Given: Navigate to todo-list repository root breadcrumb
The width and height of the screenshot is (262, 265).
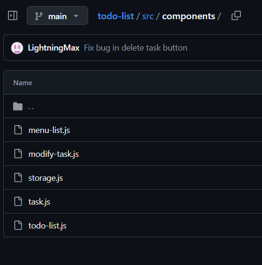Looking at the screenshot, I should click(x=116, y=16).
